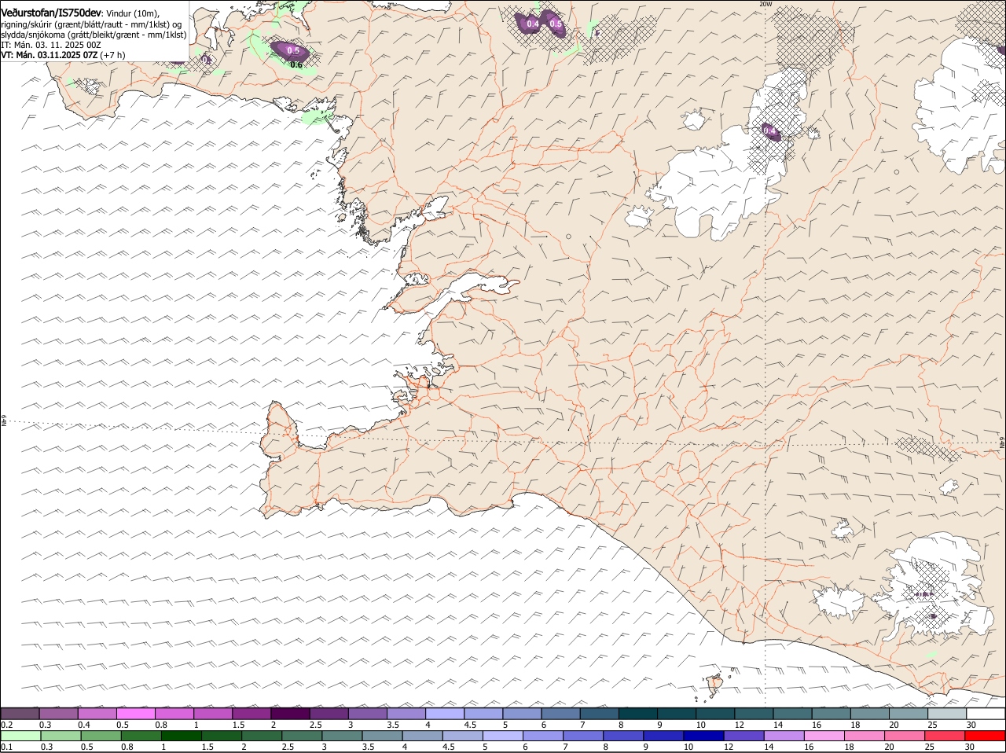This screenshot has height=753, width=1006.
Task: Click the '30' label of the top legend row
Action: [971, 724]
